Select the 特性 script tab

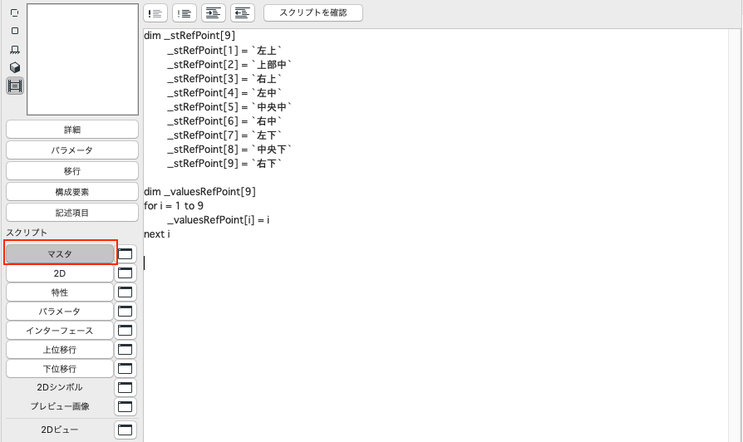coord(60,292)
